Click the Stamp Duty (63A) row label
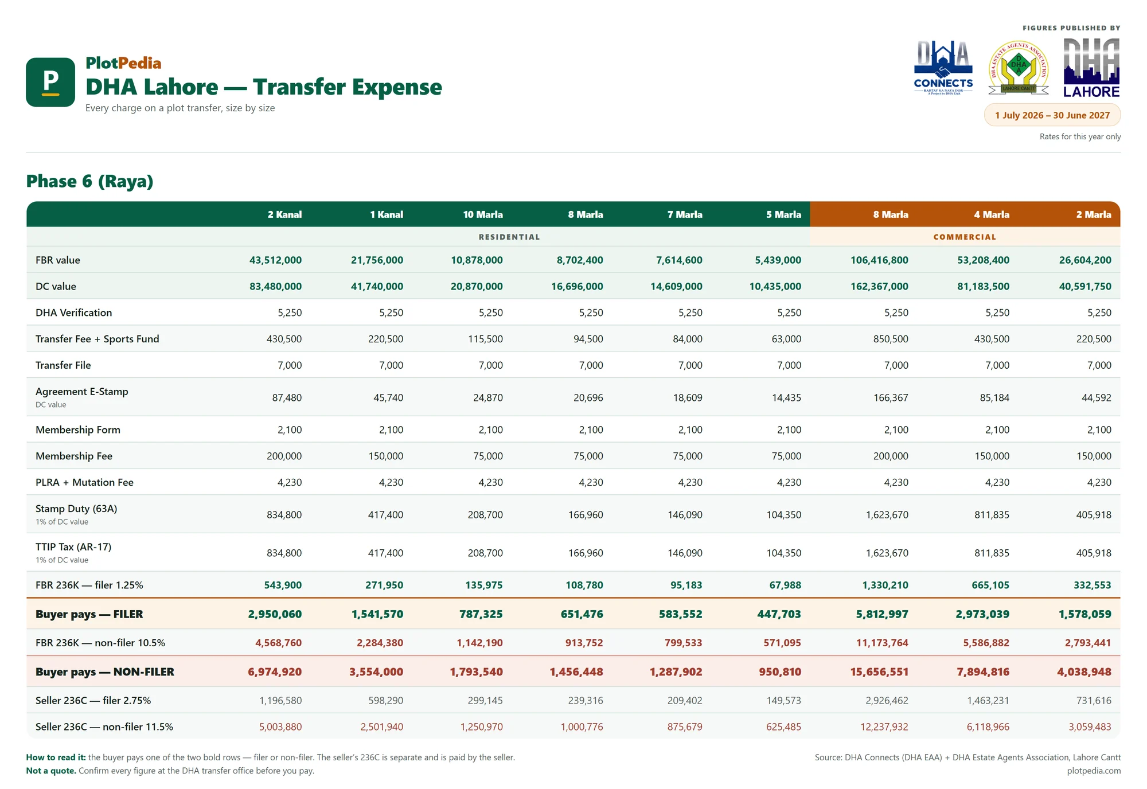Viewport: 1147px width, 789px height. point(76,509)
